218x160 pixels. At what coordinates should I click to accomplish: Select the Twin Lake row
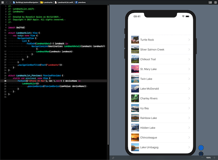click(x=160, y=79)
